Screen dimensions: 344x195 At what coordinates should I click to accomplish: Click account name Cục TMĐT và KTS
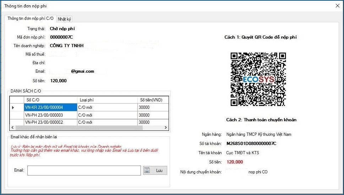tap(242, 153)
